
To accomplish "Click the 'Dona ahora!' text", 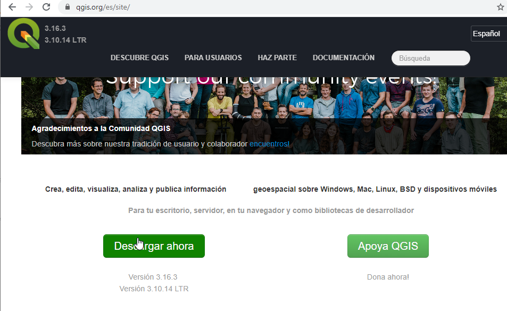I will tap(388, 277).
